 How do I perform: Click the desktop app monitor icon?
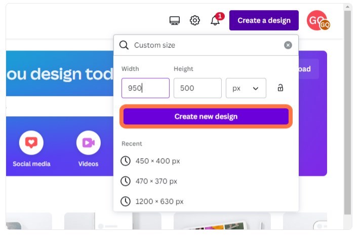pyautogui.click(x=175, y=20)
